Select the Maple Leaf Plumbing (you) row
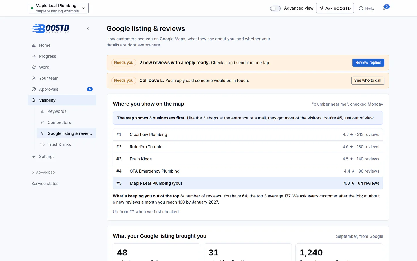This screenshot has width=417, height=261. pyautogui.click(x=248, y=183)
